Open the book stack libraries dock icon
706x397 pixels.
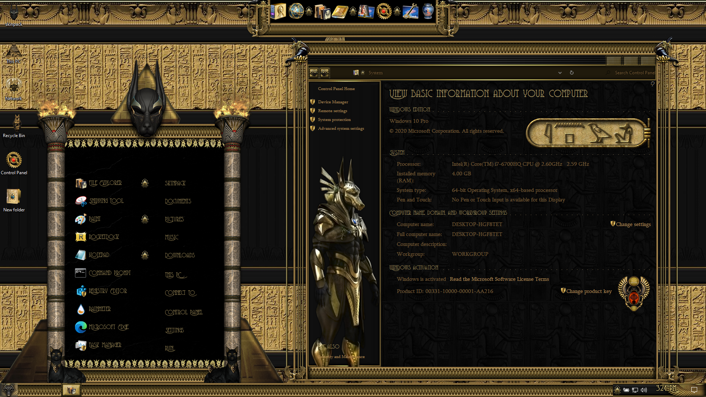322,11
